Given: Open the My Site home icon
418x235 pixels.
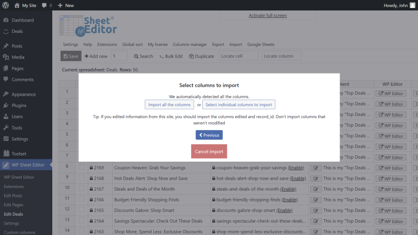Looking at the screenshot, I should click(17, 5).
